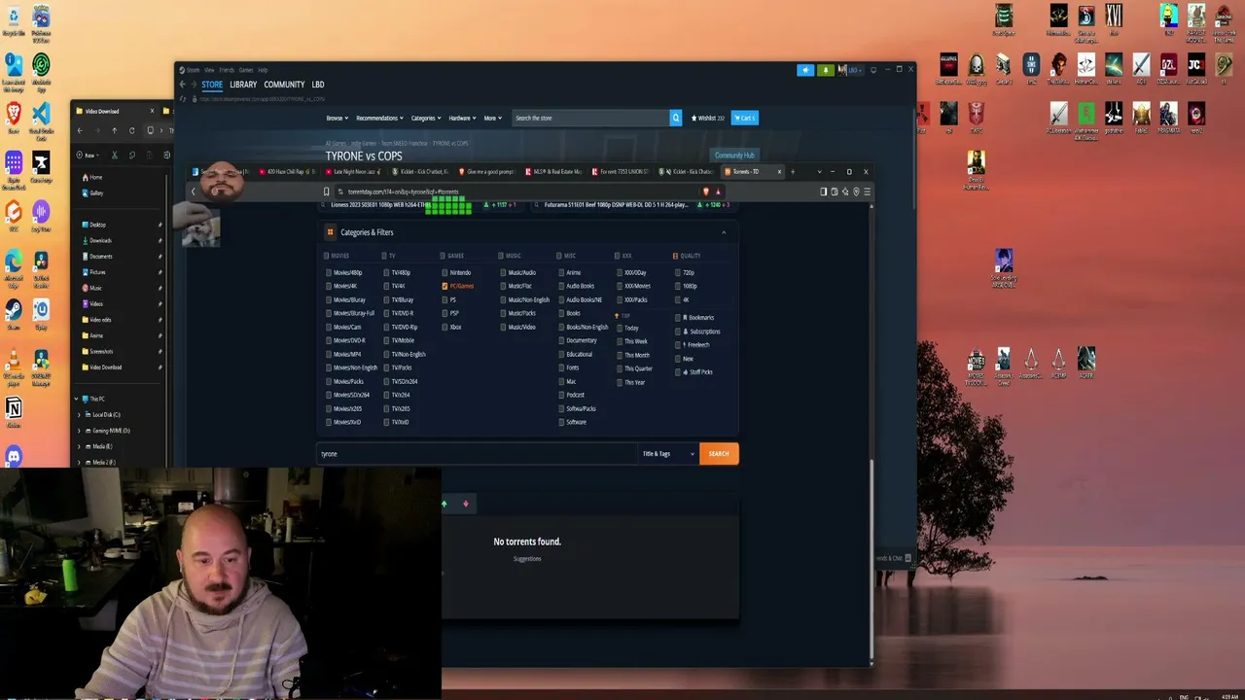Enable the Movies/4K category checkbox
1245x700 pixels.
329,286
